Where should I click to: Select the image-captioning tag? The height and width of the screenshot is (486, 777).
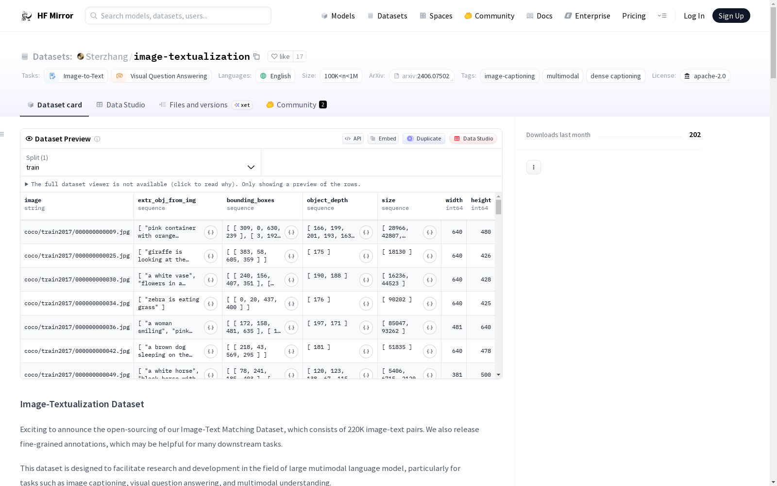click(509, 76)
